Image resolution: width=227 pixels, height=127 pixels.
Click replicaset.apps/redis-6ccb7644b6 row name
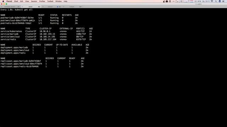(20, 67)
